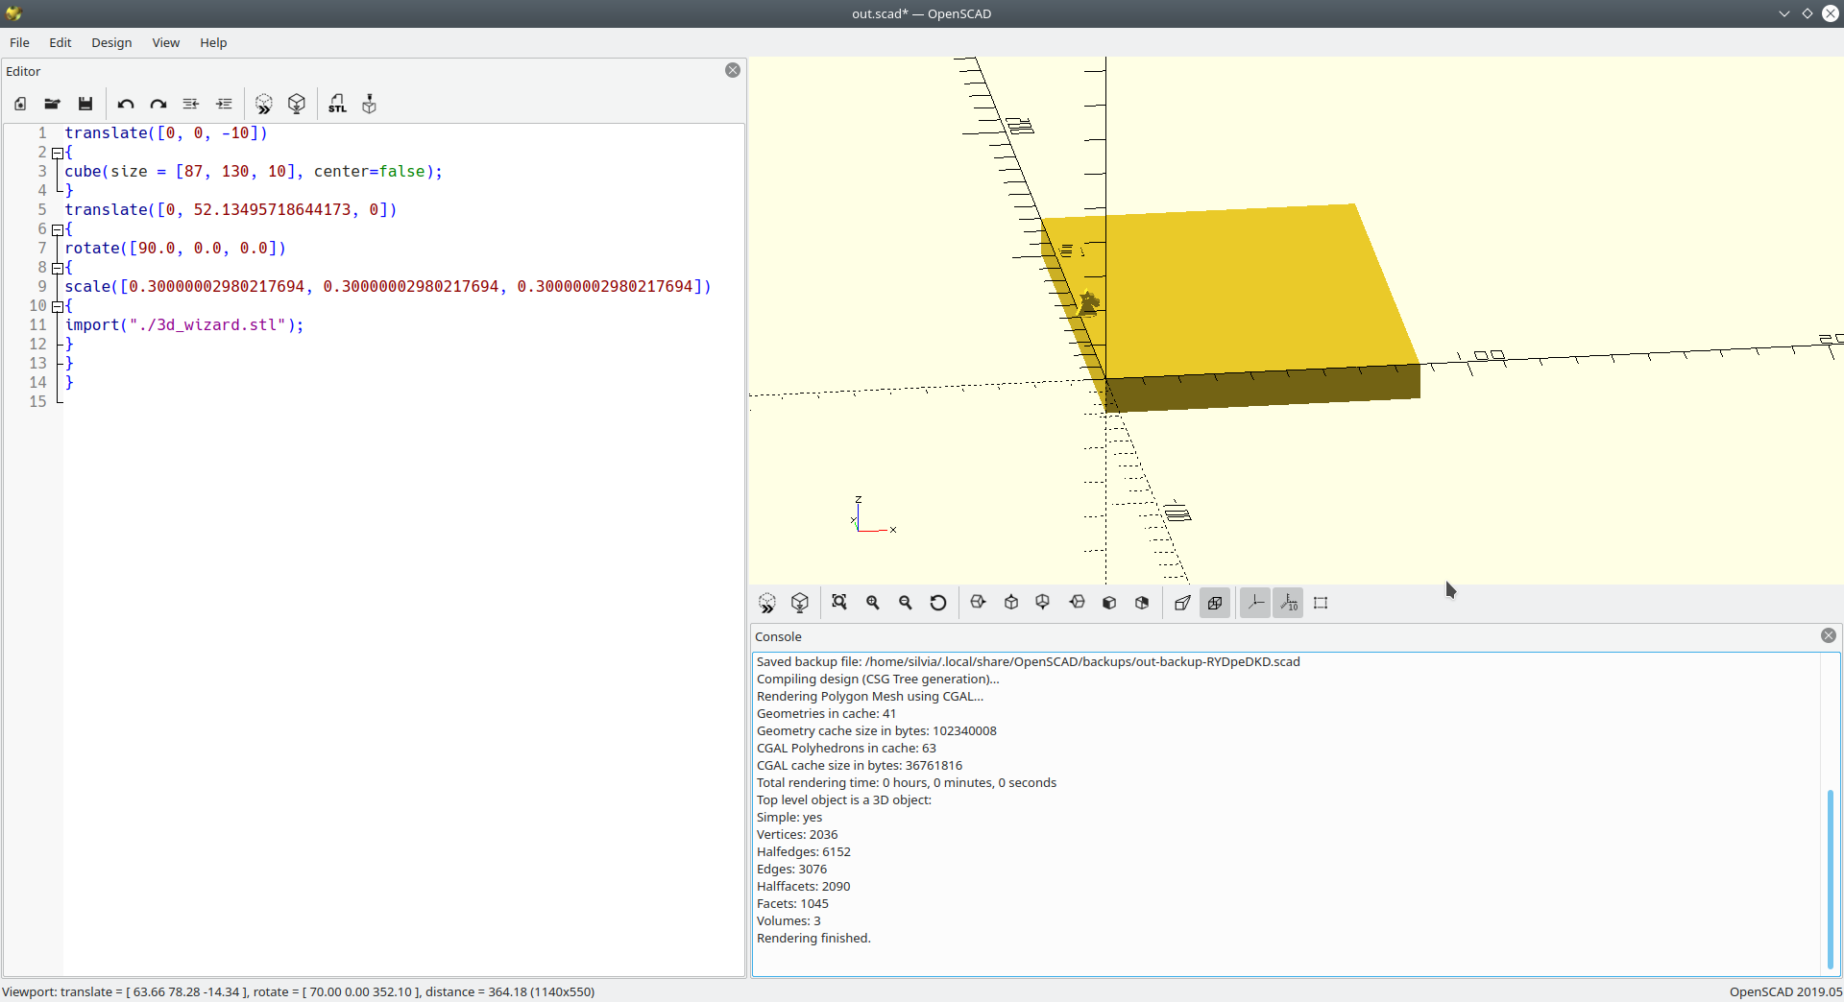This screenshot has height=1002, width=1844.
Task: Open a file using the toolbar icon
Action: 52,104
